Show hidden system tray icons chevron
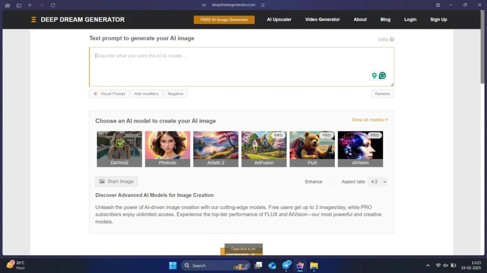 (x=428, y=265)
